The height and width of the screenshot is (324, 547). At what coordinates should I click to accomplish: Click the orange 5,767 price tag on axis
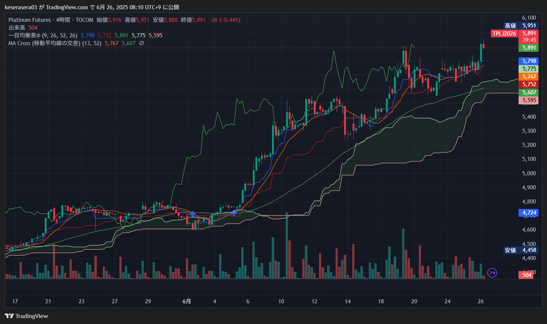pyautogui.click(x=528, y=77)
